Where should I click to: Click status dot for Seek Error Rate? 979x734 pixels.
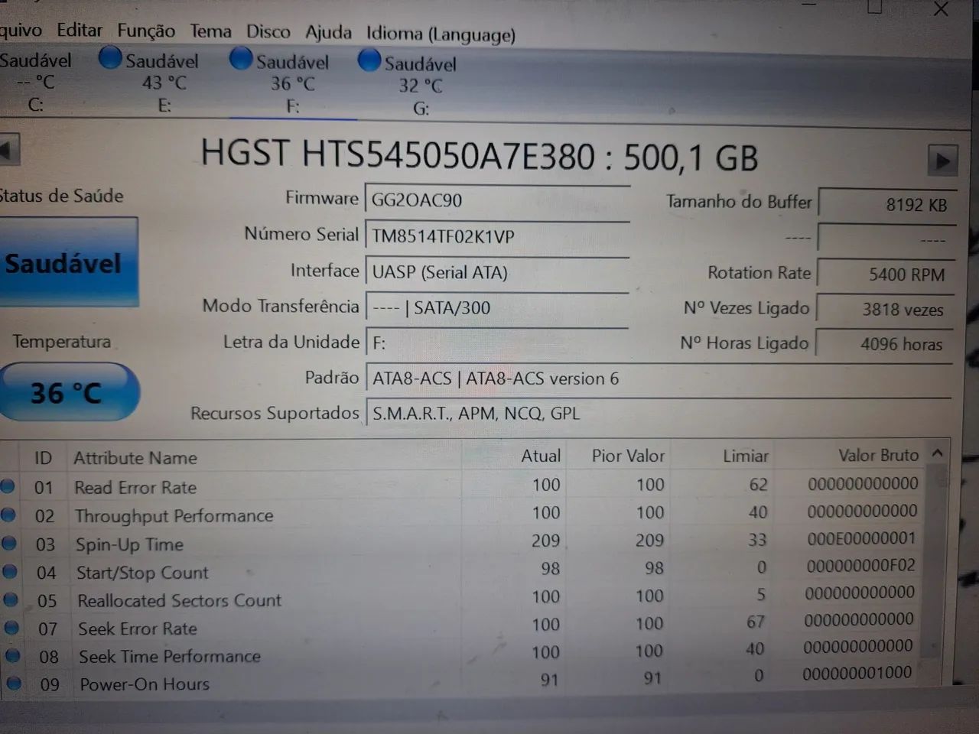tap(11, 628)
